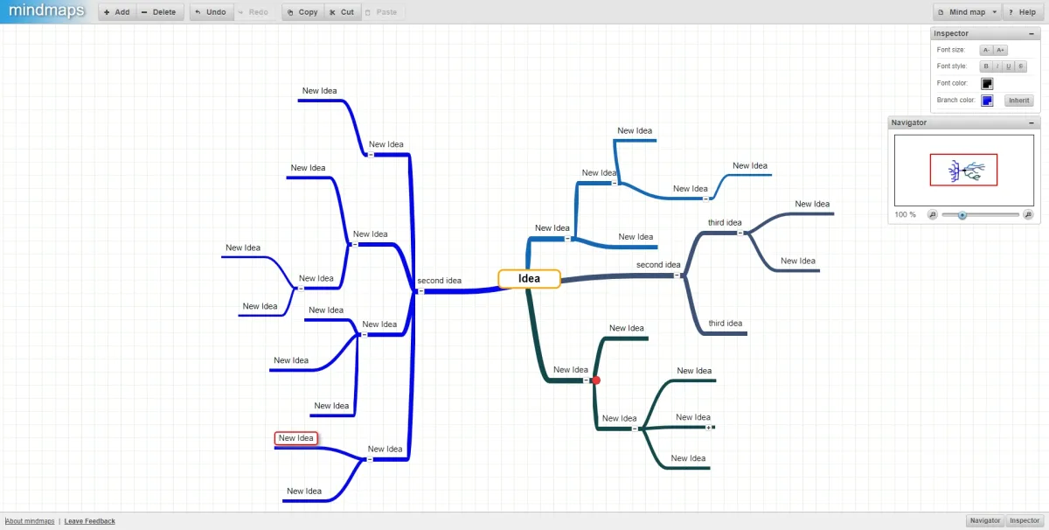Copy the selected node
The height and width of the screenshot is (530, 1049).
(x=302, y=12)
